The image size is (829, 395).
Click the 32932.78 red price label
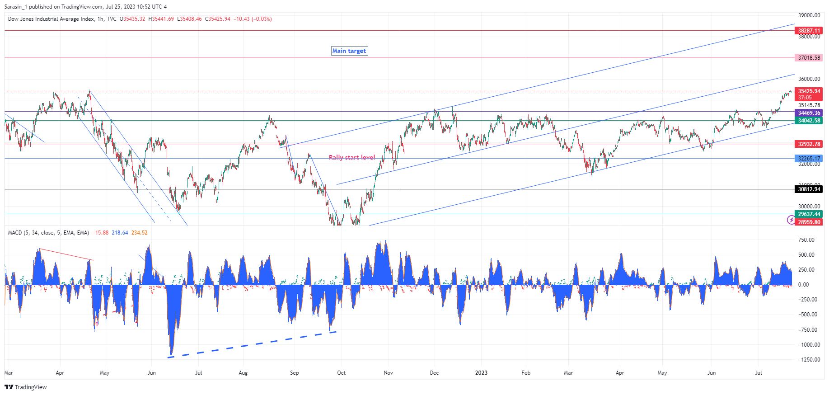(809, 144)
